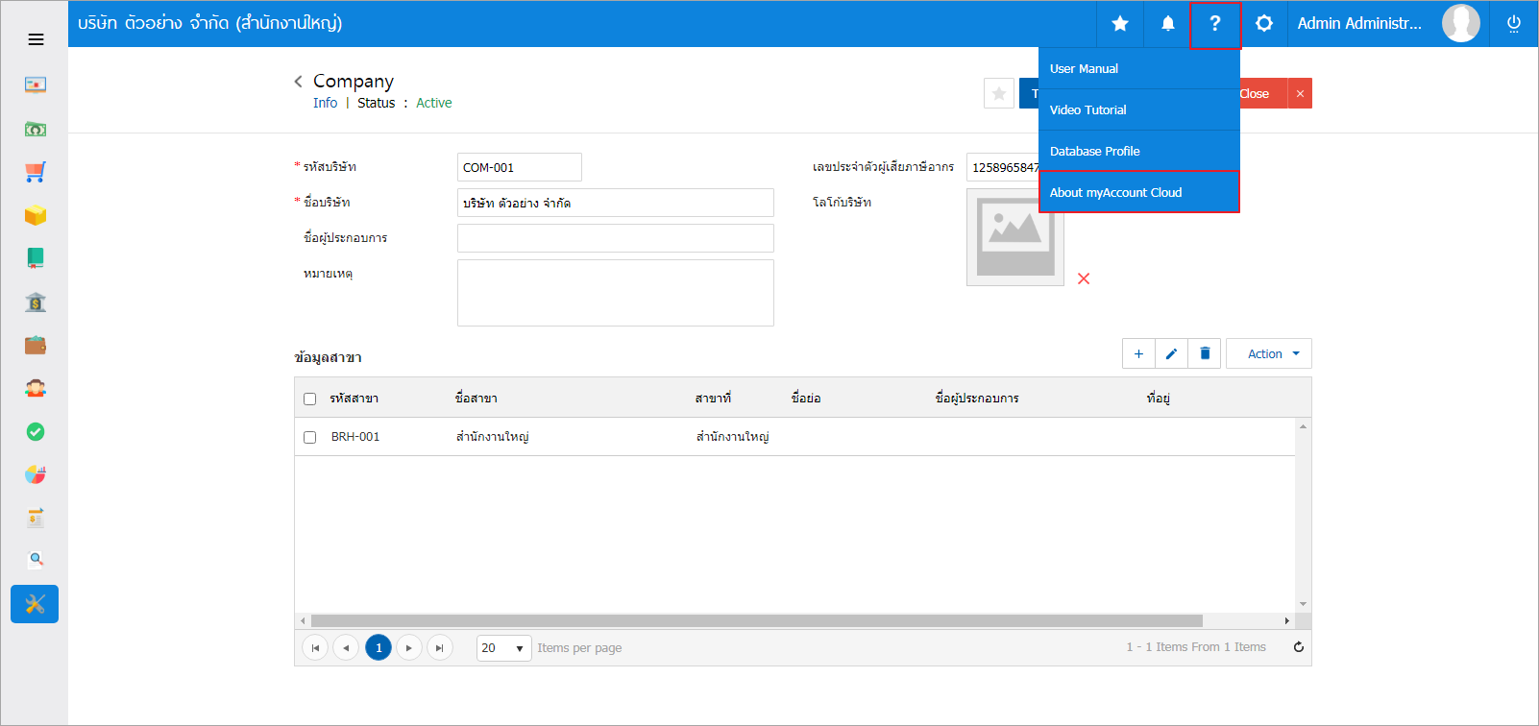Click the down arrow of vertical table scrollbar
The image size is (1539, 726).
1304,604
